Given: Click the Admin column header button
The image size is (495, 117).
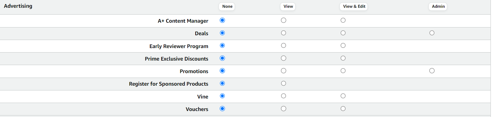Looking at the screenshot, I should click(438, 7).
